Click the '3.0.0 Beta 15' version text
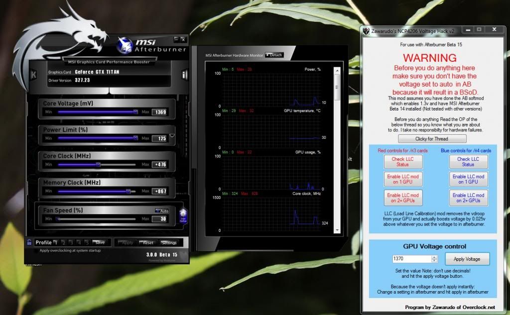Screen dimensions: 510x315 [x=162, y=254]
